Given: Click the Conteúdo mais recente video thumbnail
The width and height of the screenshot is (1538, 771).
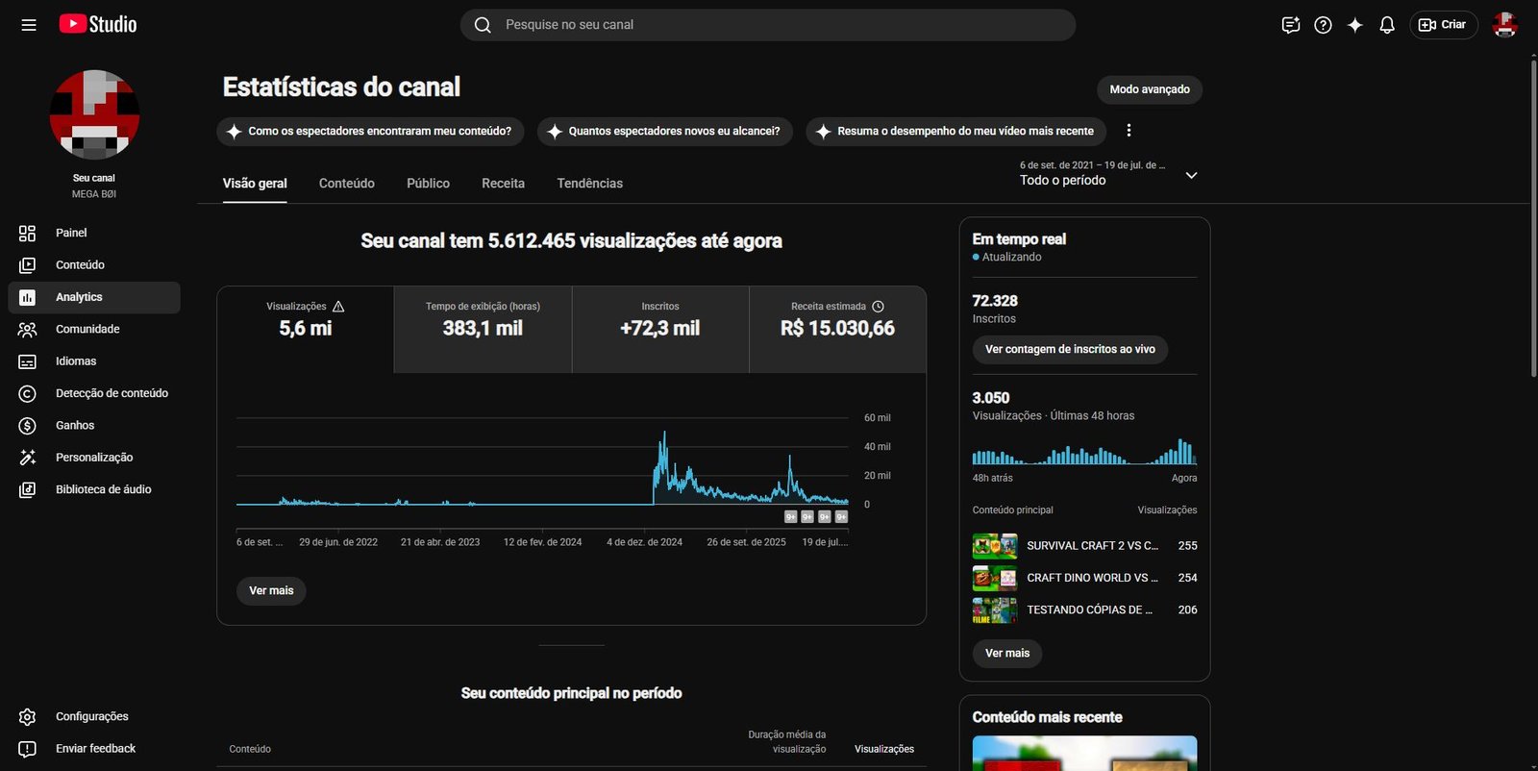Looking at the screenshot, I should 1084,753.
